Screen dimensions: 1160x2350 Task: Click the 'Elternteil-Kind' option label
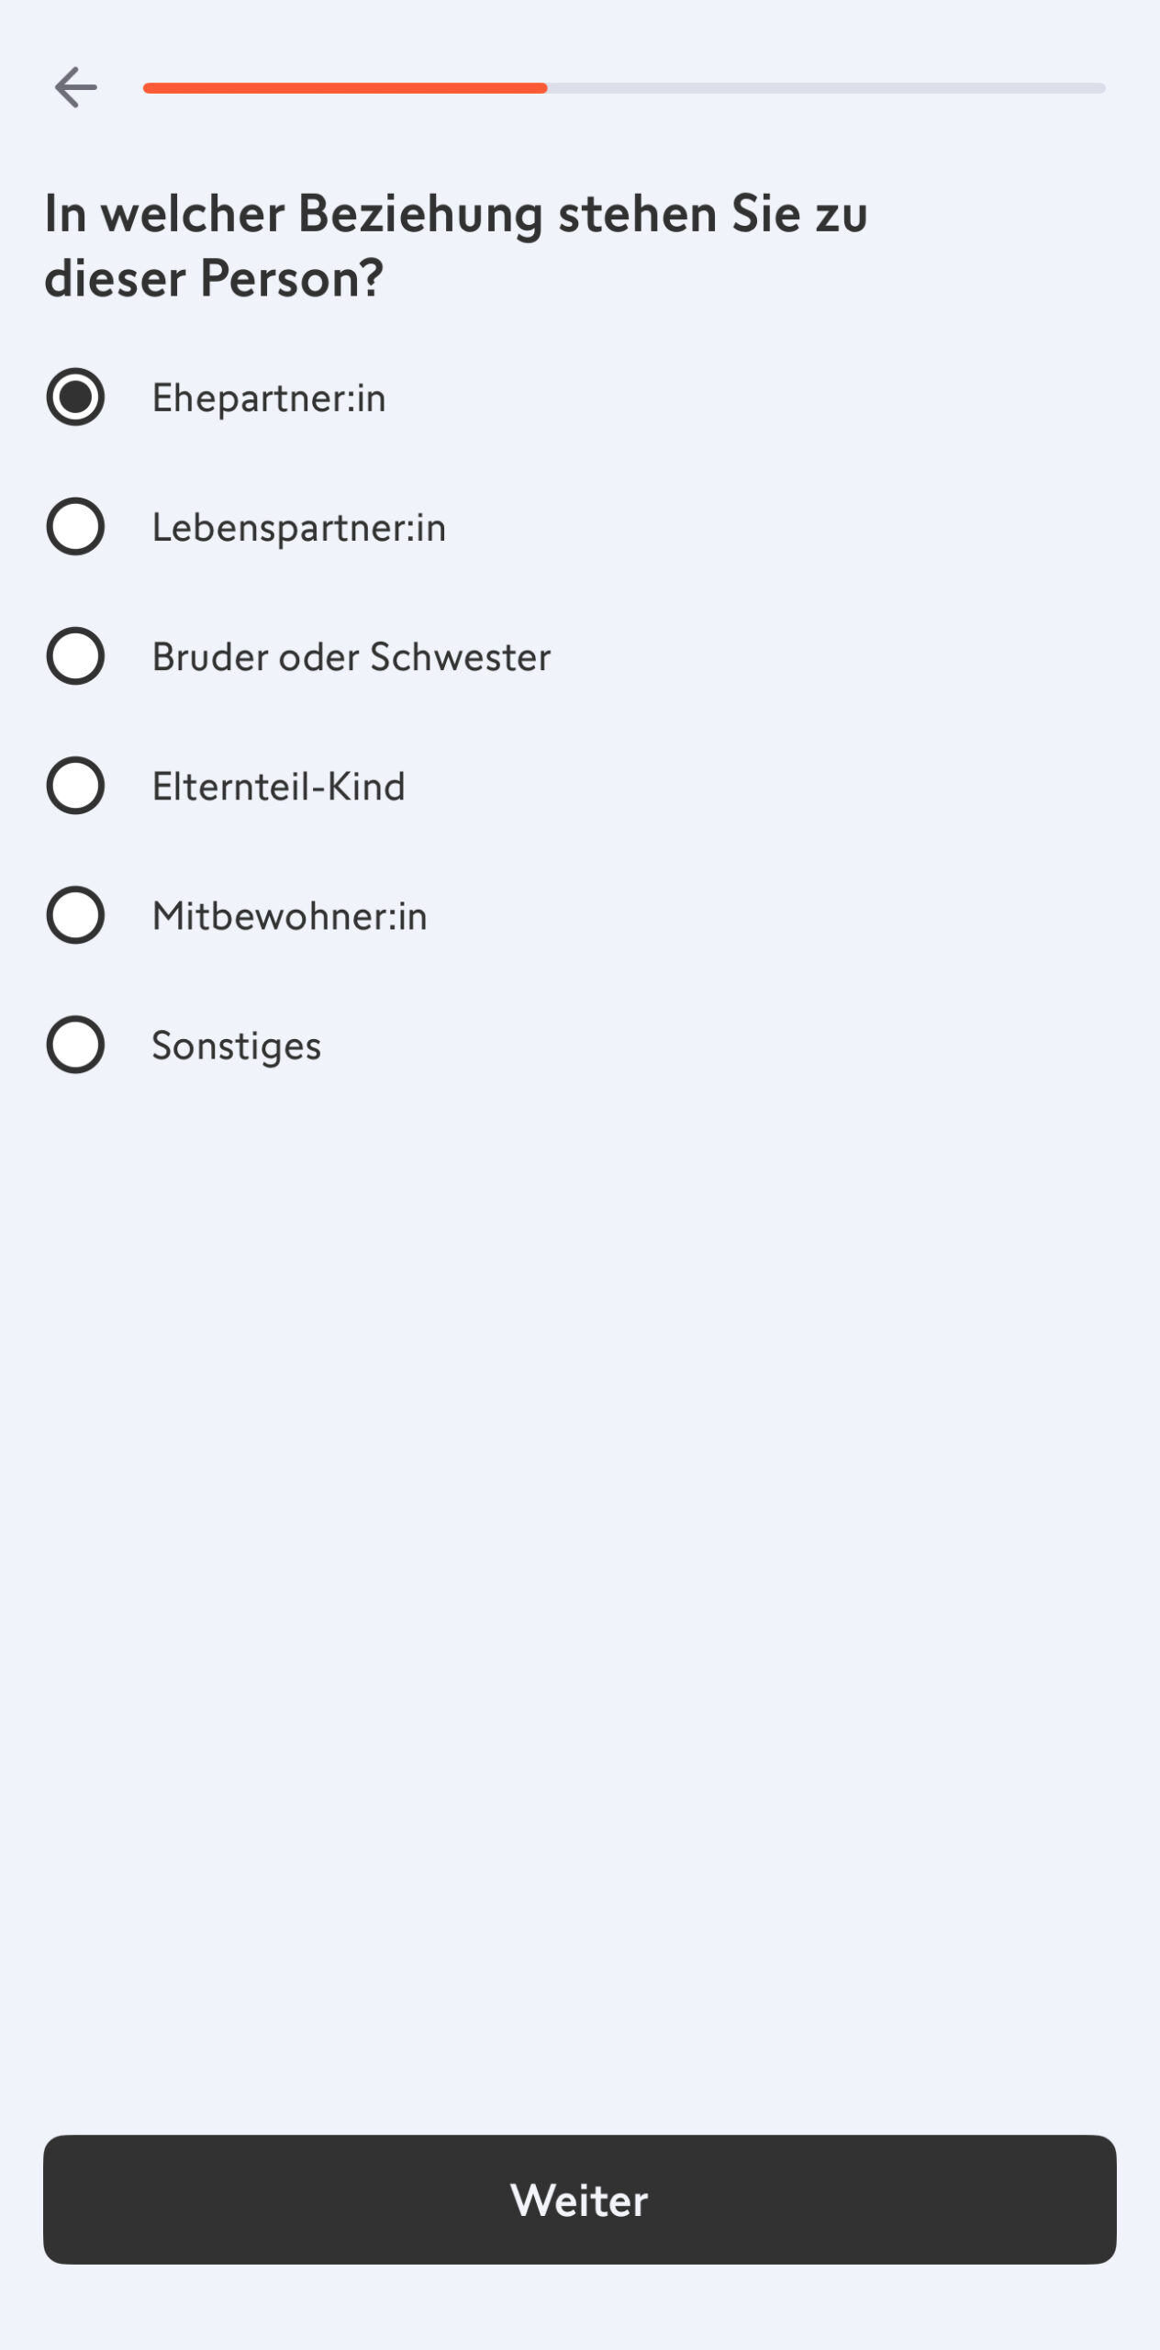279,787
